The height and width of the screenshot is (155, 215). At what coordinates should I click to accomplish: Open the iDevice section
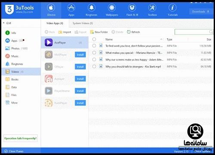pyautogui.click(x=51, y=10)
